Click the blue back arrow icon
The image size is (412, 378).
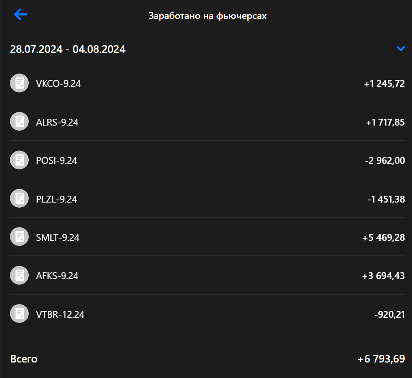pyautogui.click(x=19, y=15)
